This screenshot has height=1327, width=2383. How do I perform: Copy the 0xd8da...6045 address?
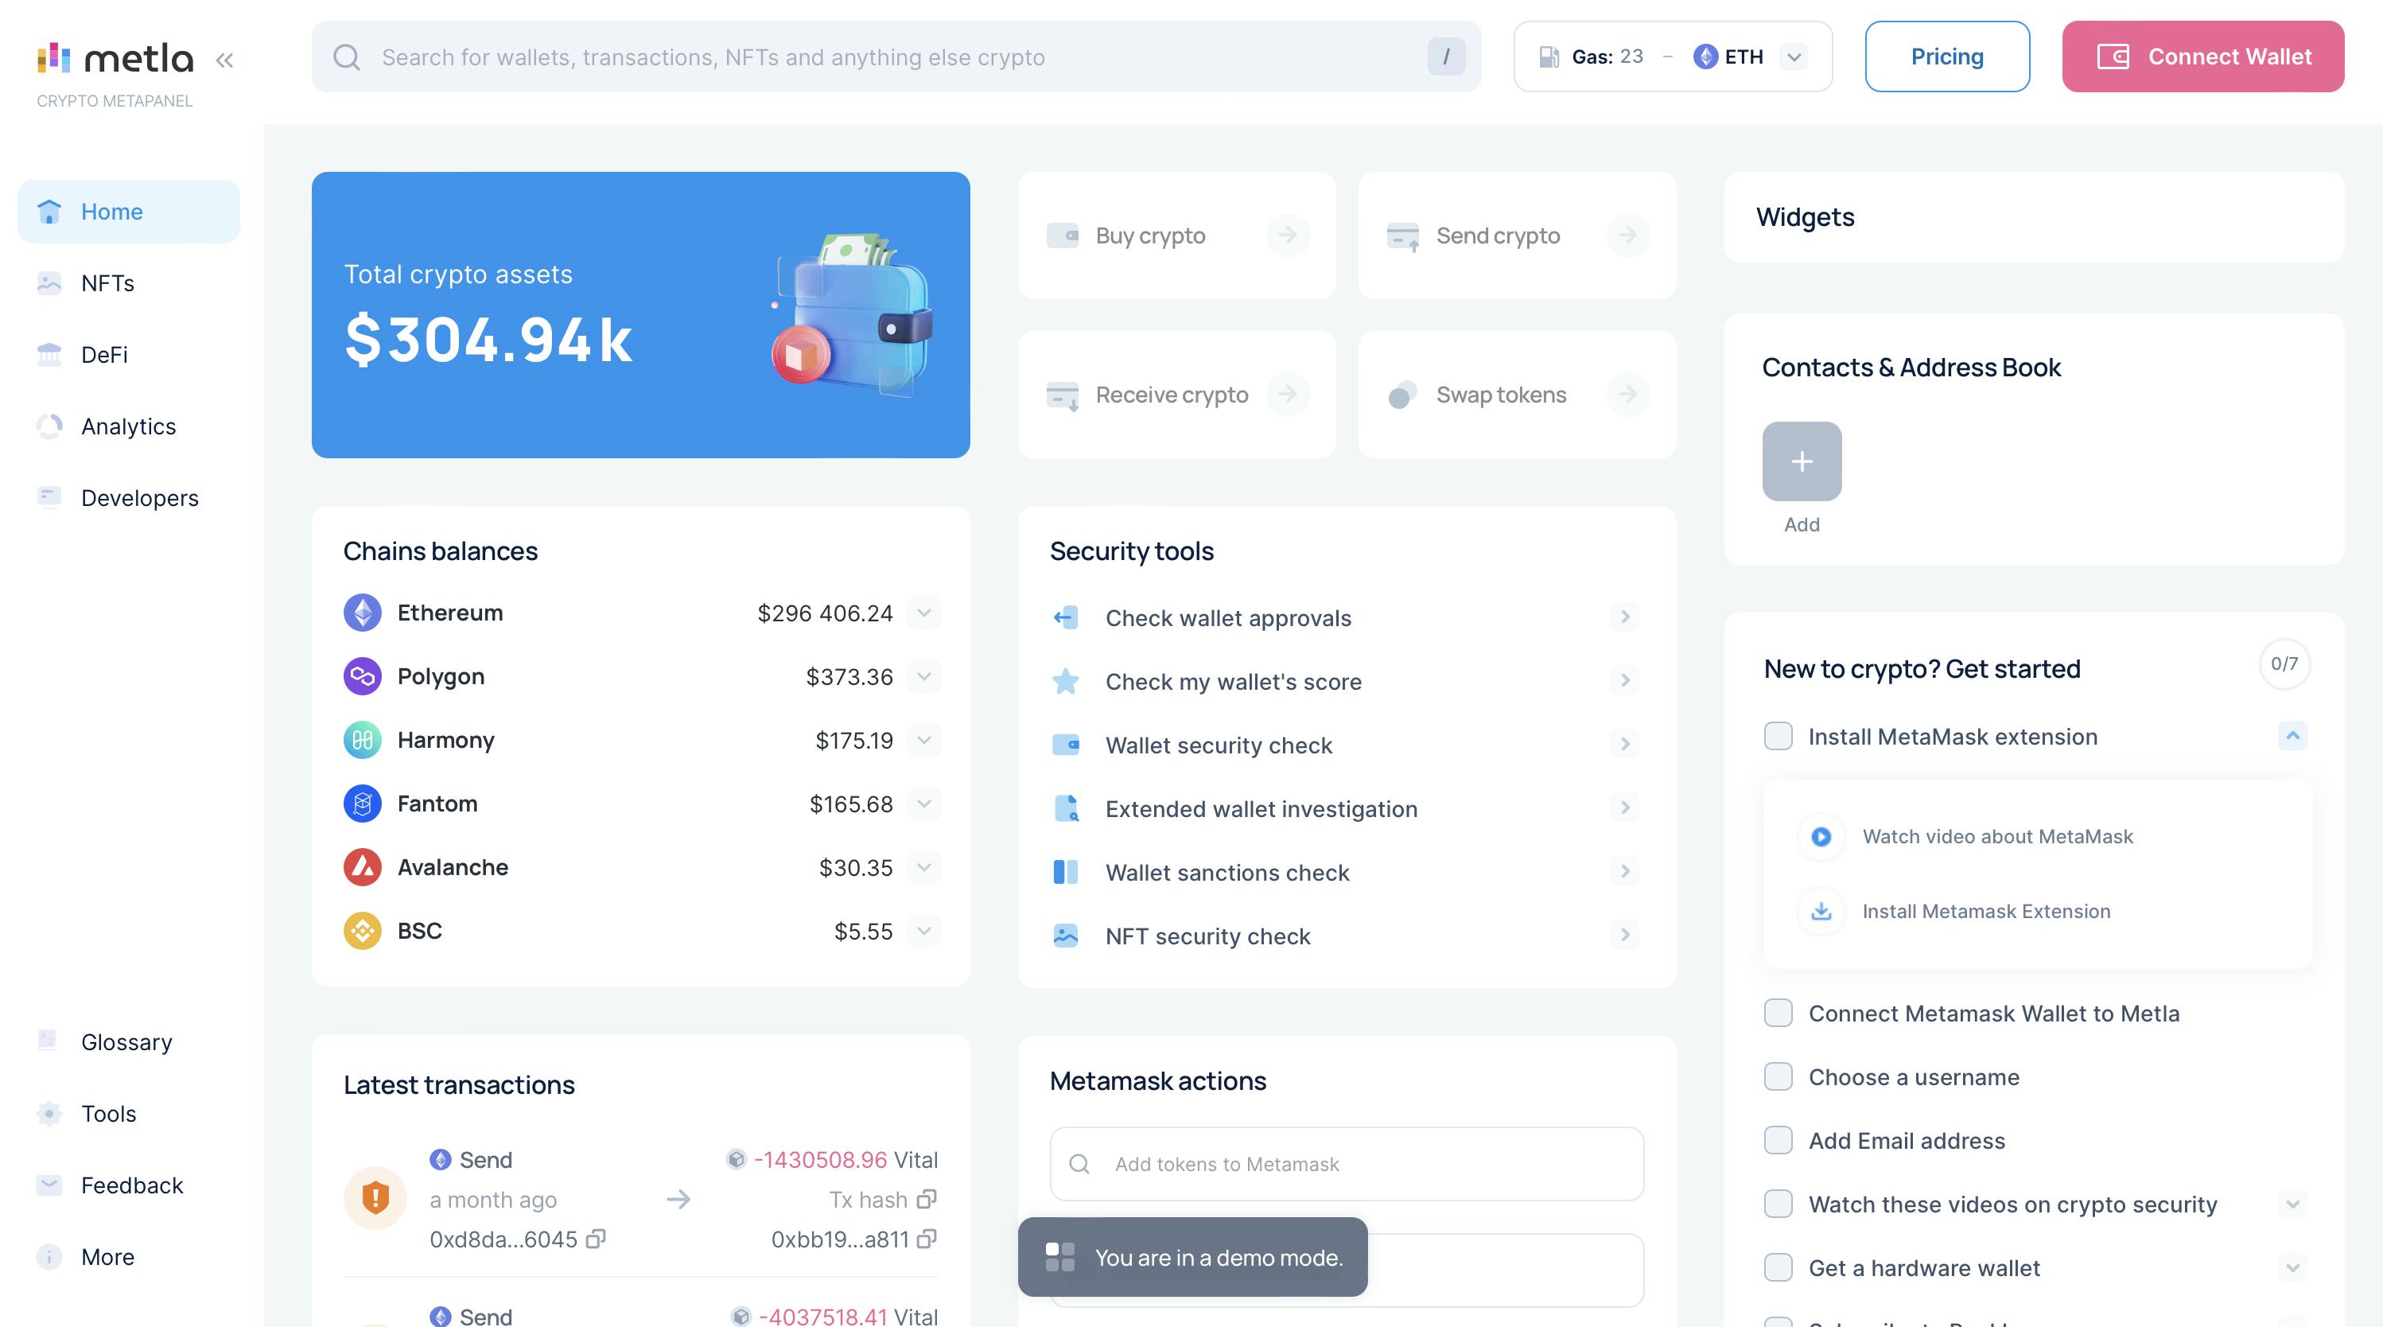(x=596, y=1239)
